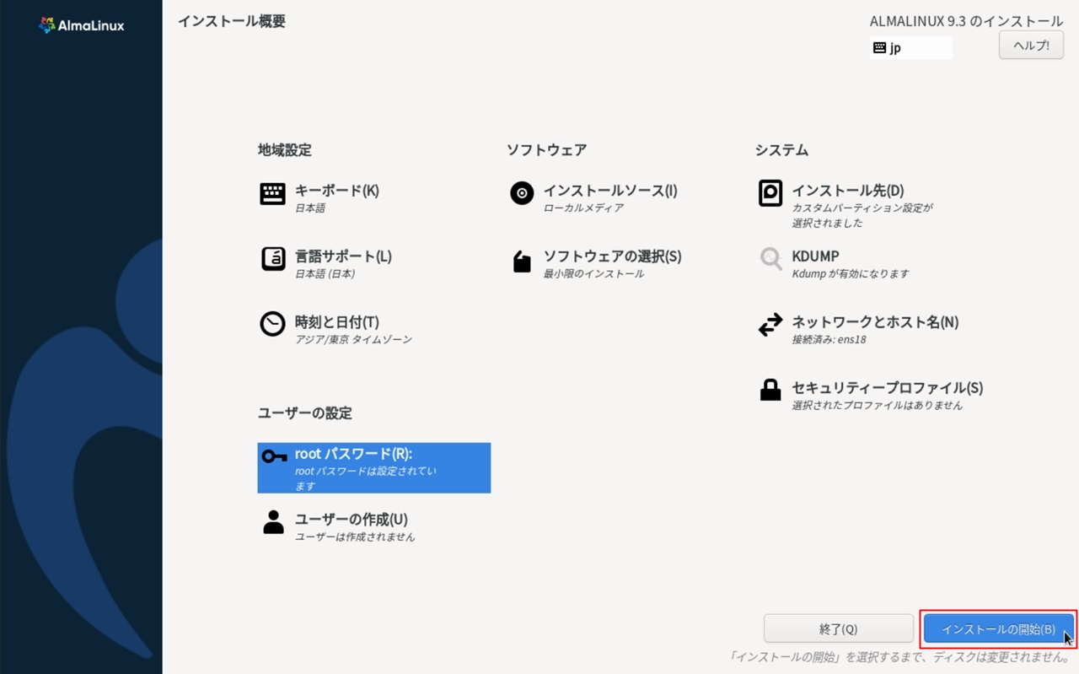Click the key icon for root パスワード
The image size is (1079, 674).
pos(273,456)
